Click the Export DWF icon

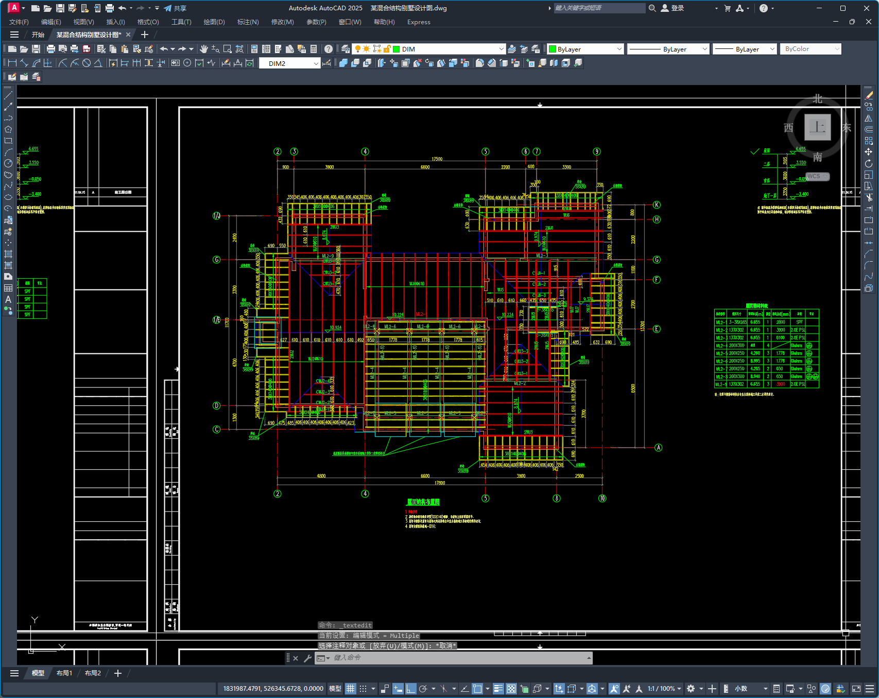pyautogui.click(x=86, y=49)
